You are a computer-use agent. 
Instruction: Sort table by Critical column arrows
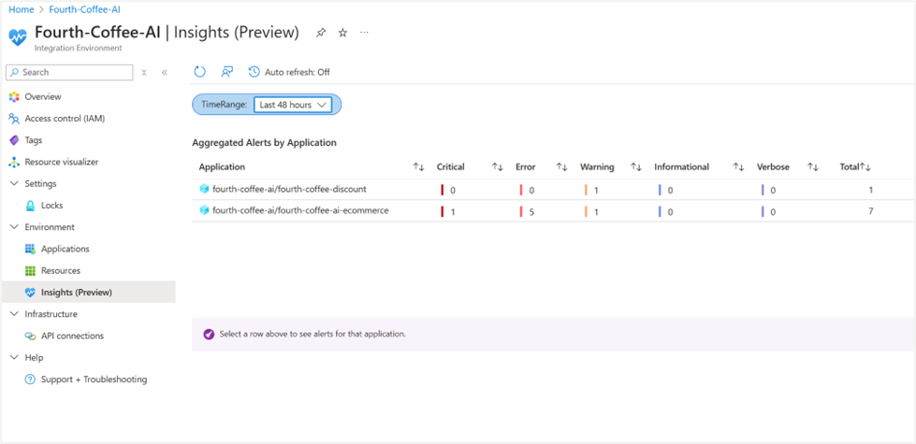(497, 167)
